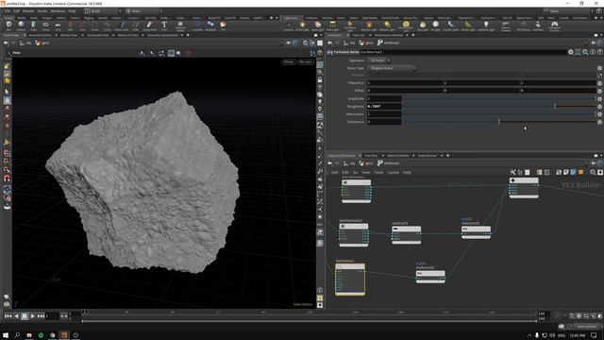Select the Sphere shelf tool
Viewport: 604px width, 340px height.
(x=21, y=25)
